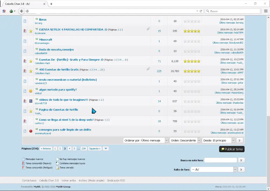This screenshot has height=191, width=270.
Task: Click the document status icon of Duda de novato thread
Action: point(25,51)
